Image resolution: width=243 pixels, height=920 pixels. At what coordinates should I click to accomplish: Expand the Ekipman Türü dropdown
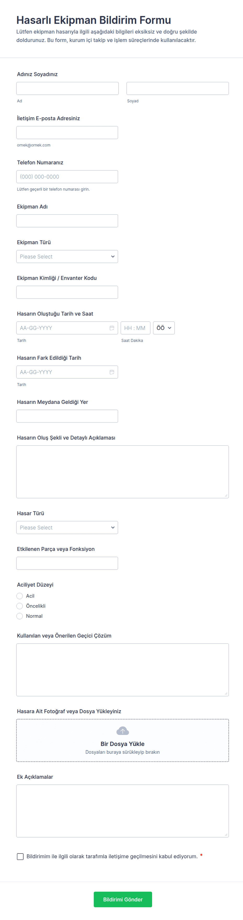pos(67,257)
